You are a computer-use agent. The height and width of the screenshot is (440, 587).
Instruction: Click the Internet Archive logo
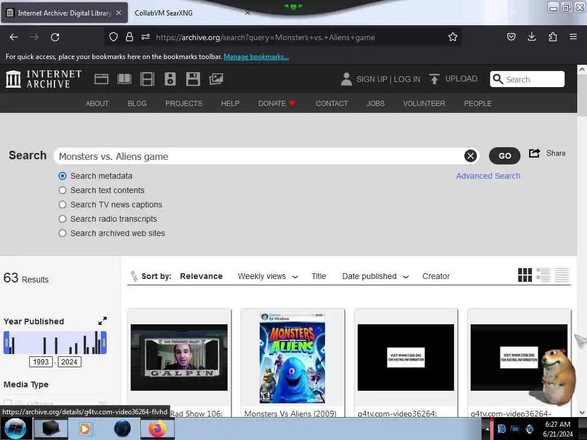(44, 79)
